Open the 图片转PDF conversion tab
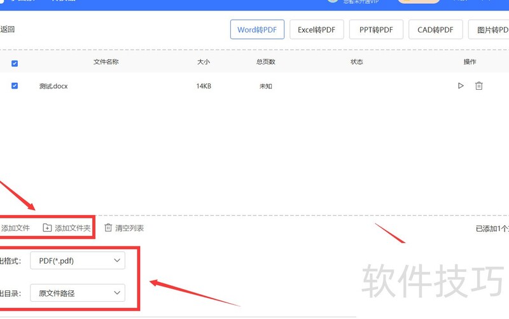 (490, 30)
